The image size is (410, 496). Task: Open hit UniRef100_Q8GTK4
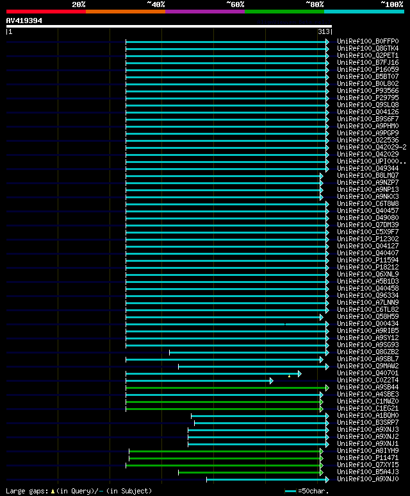(x=368, y=48)
